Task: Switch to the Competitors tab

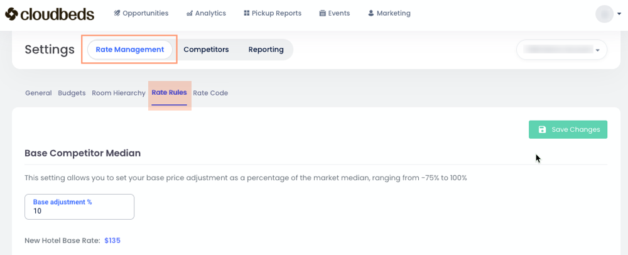Action: (206, 50)
